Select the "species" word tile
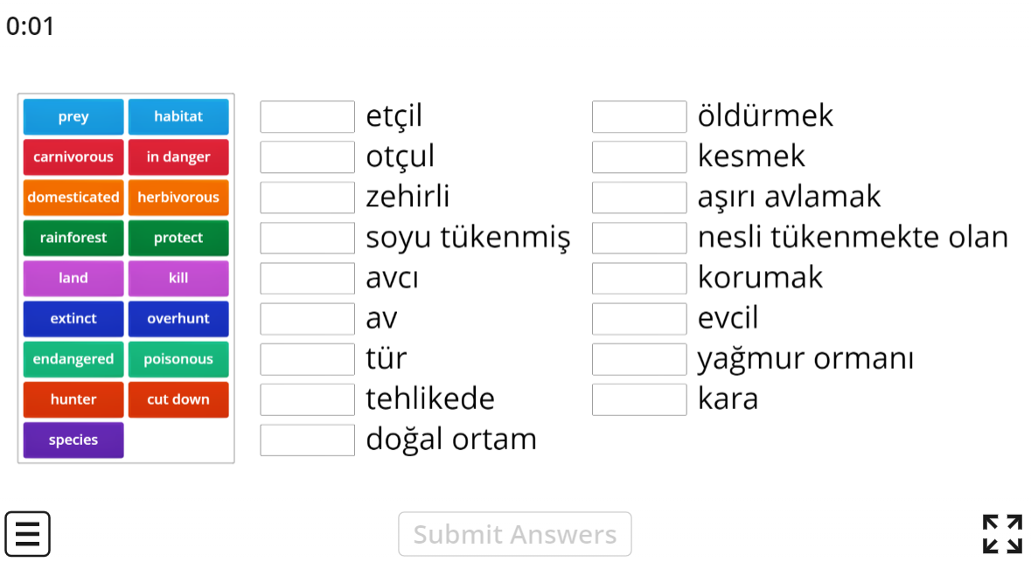1031x562 pixels. (x=73, y=440)
